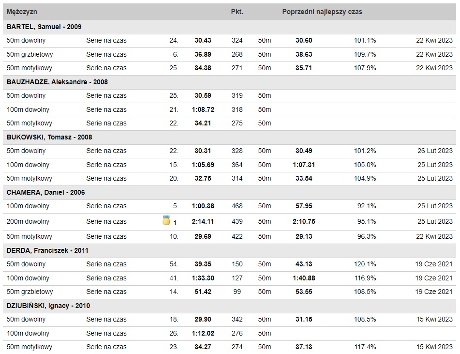The height and width of the screenshot is (354, 460).
Task: Click Chamera's previous best 2:10.75
Action: (304, 221)
